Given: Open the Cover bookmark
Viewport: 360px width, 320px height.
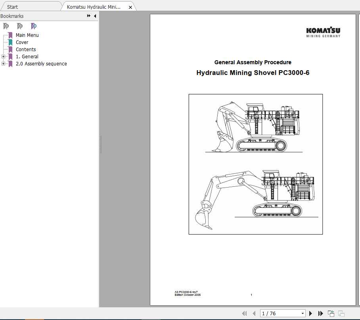Looking at the screenshot, I should 22,42.
